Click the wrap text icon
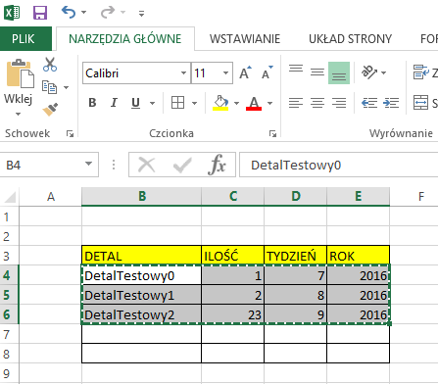 point(420,72)
